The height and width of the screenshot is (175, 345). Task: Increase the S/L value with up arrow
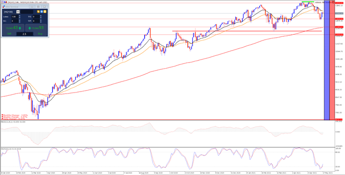point(20,20)
